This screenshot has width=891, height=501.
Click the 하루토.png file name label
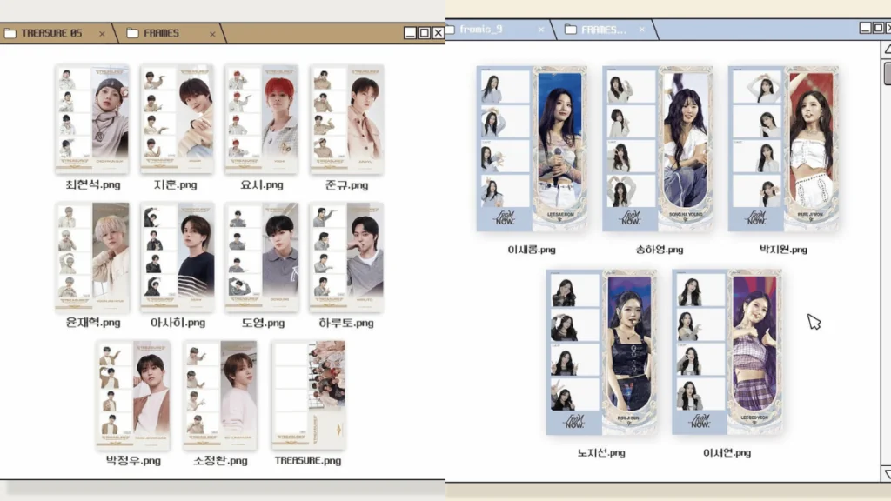(346, 323)
